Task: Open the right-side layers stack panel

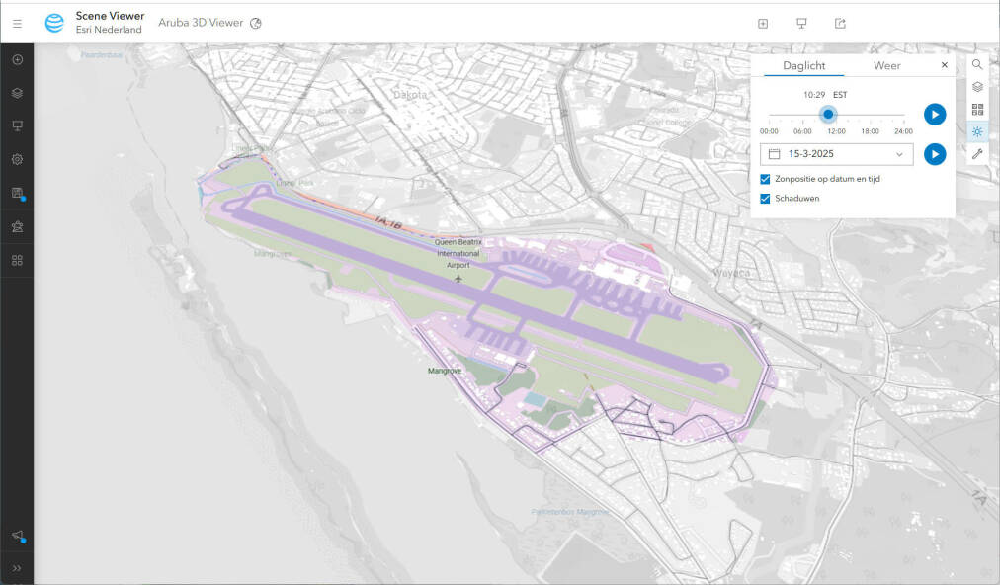Action: [x=977, y=87]
